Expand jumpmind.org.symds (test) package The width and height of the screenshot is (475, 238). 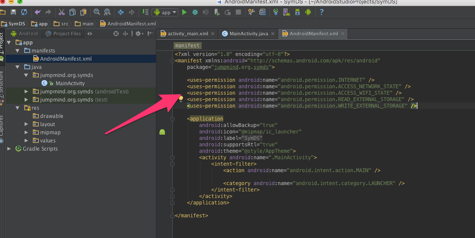pyautogui.click(x=26, y=100)
